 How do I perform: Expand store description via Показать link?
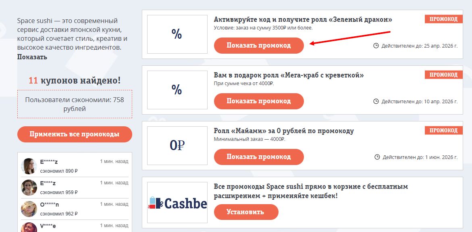click(x=32, y=57)
